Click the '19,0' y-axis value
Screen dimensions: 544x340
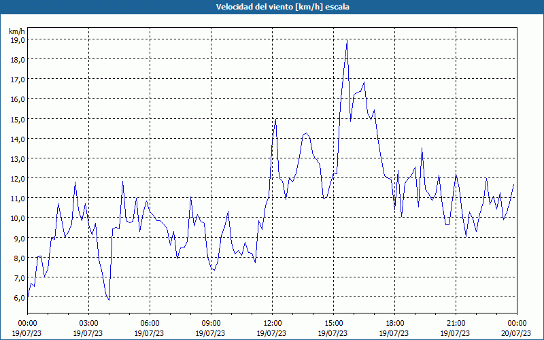point(18,40)
